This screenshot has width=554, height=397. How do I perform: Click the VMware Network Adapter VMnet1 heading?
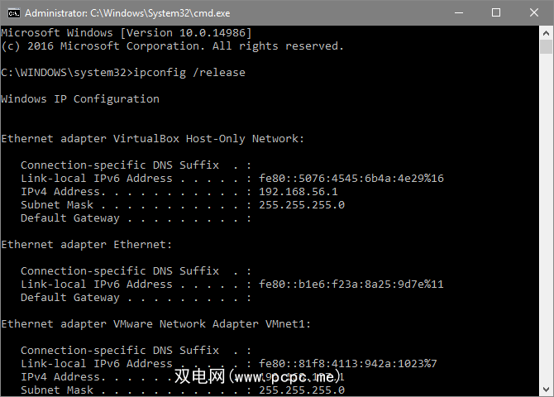pos(156,324)
